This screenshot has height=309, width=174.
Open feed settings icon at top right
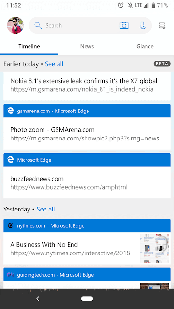[x=162, y=26]
